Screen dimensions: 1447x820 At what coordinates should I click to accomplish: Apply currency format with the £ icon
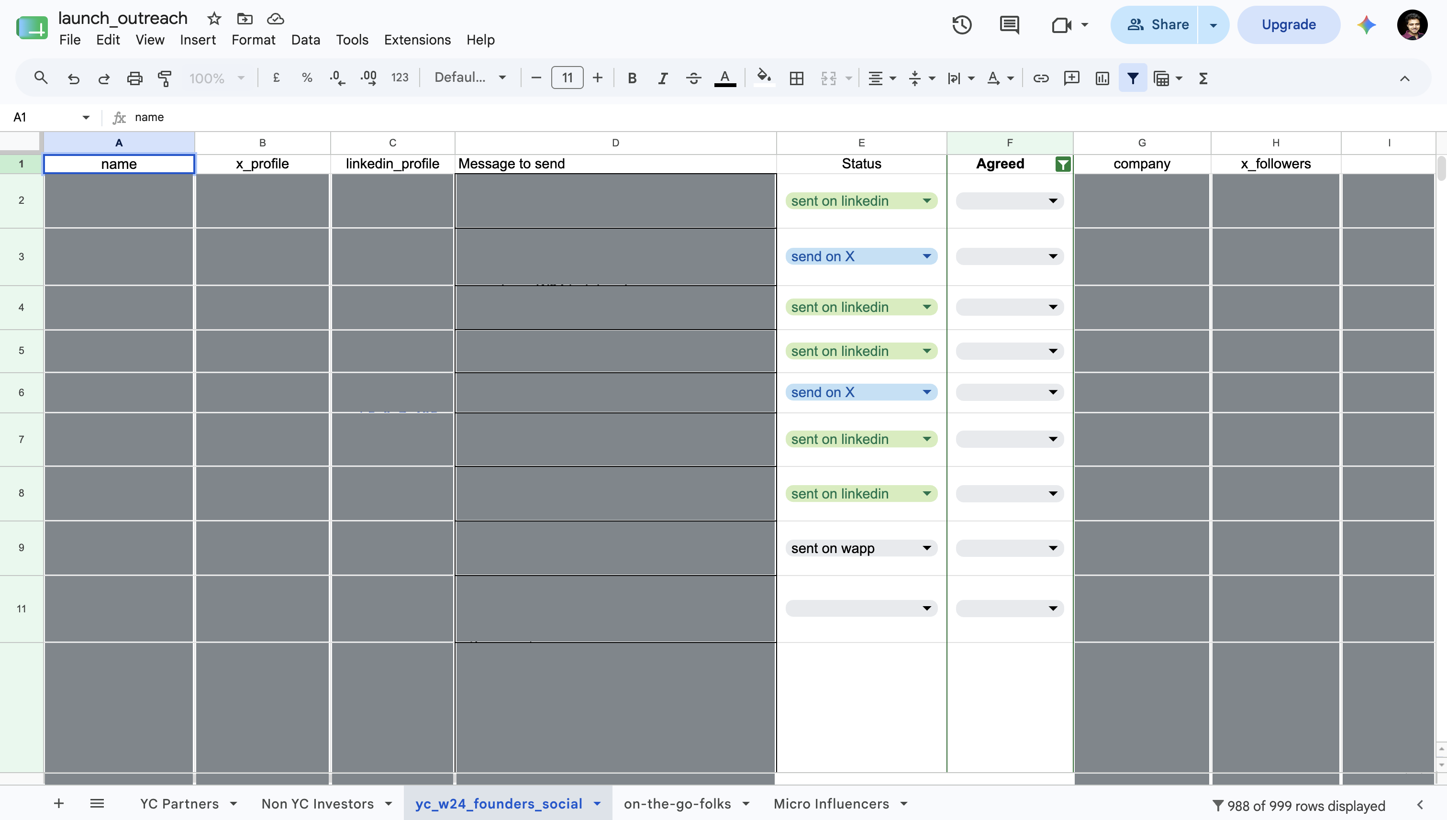coord(276,78)
